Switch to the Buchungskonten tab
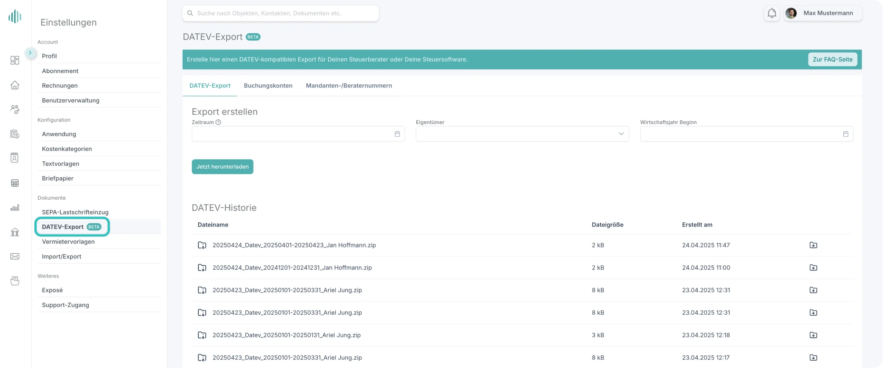The height and width of the screenshot is (368, 883). coord(268,86)
